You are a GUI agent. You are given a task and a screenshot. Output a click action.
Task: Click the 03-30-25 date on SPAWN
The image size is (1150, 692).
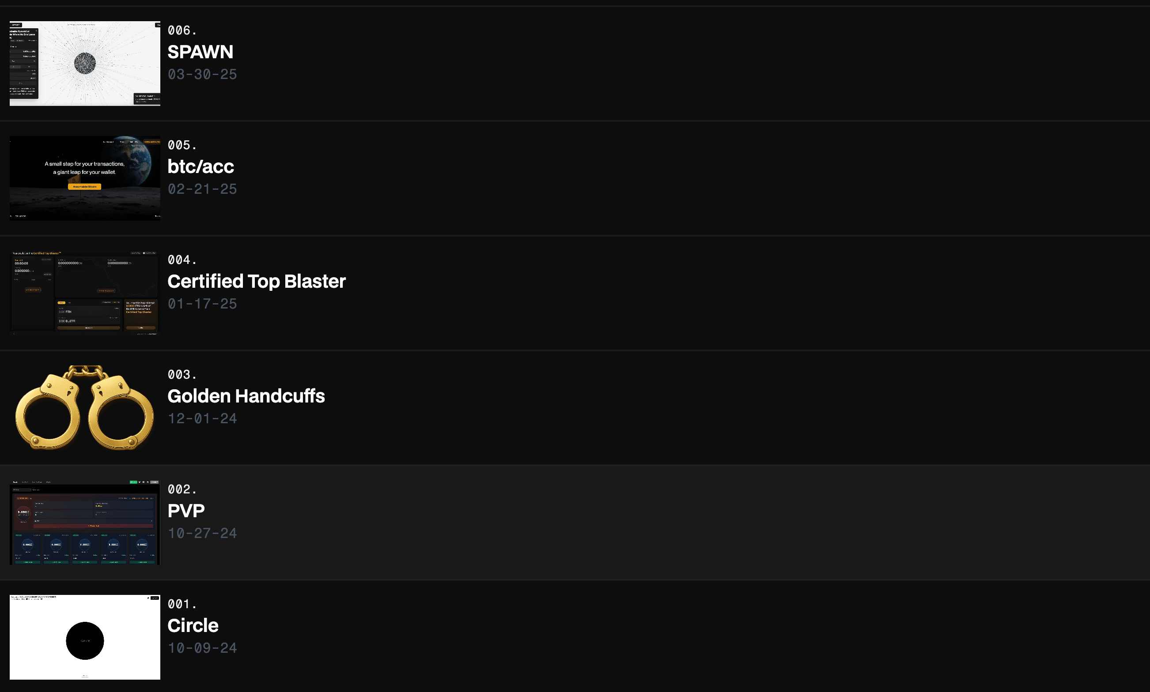(202, 74)
